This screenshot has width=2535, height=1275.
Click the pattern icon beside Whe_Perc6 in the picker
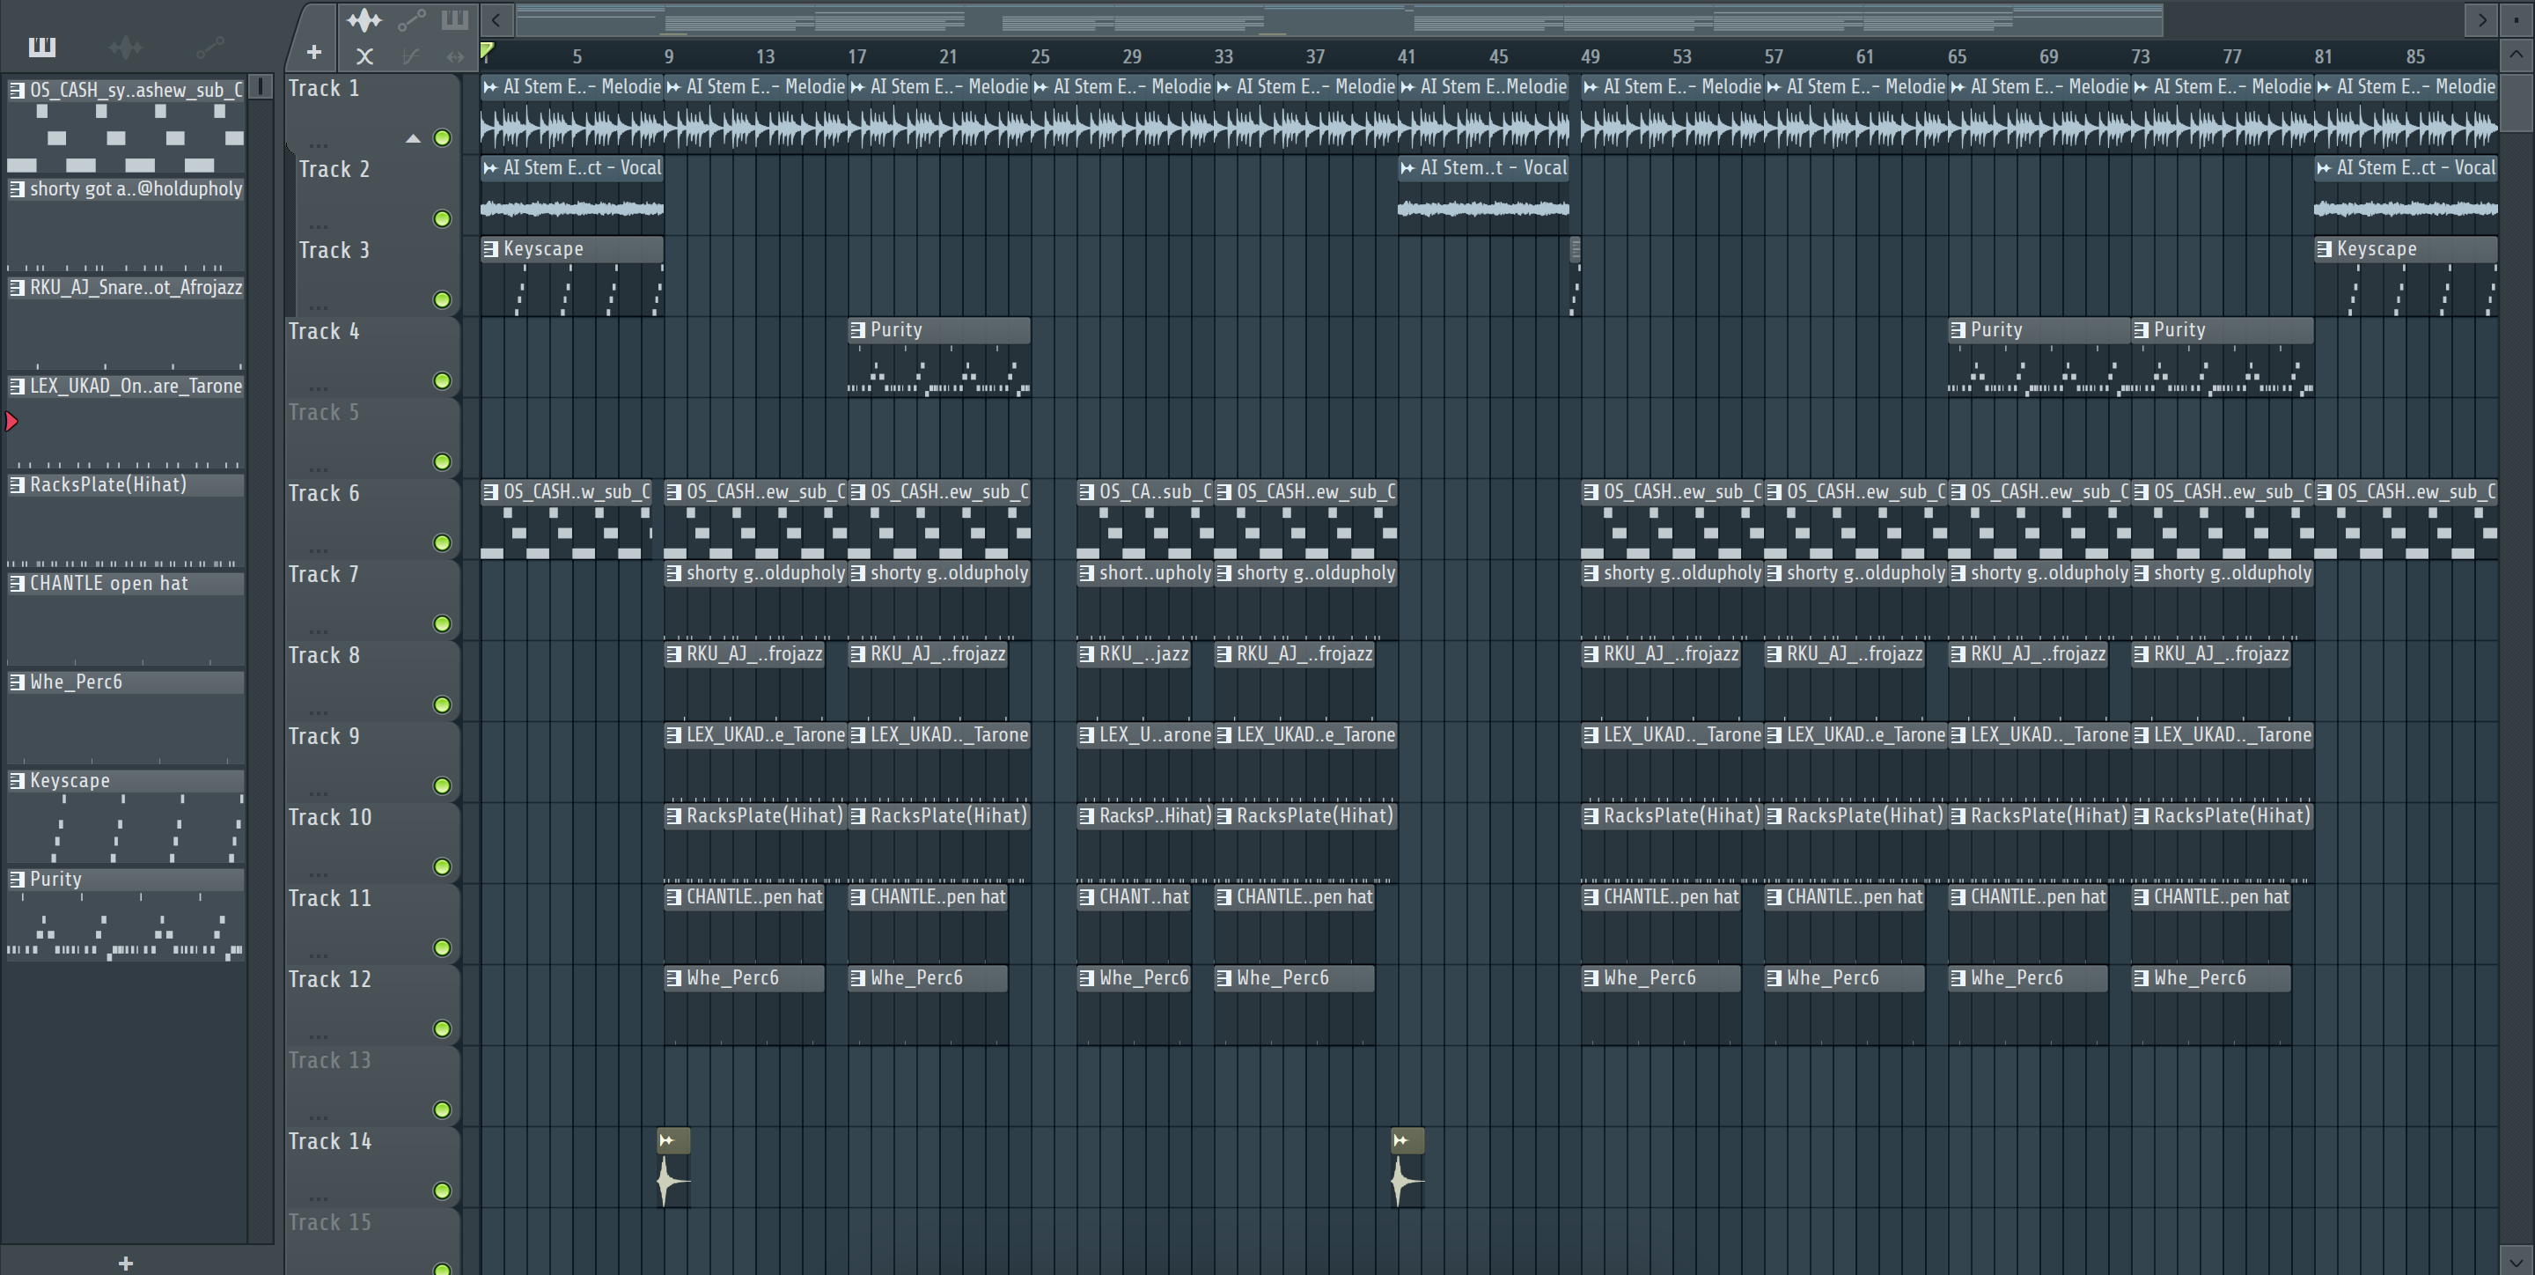pyautogui.click(x=17, y=682)
